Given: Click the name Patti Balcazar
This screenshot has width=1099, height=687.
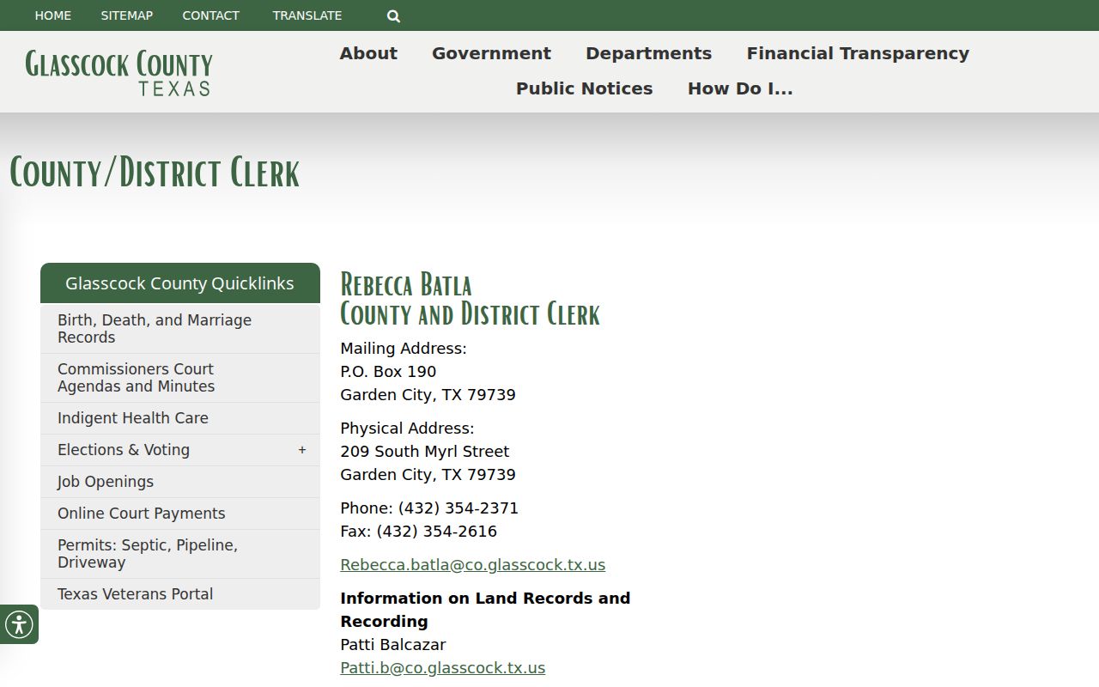Looking at the screenshot, I should click(x=392, y=645).
